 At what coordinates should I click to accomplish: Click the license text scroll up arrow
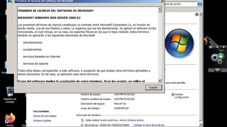(x=160, y=8)
